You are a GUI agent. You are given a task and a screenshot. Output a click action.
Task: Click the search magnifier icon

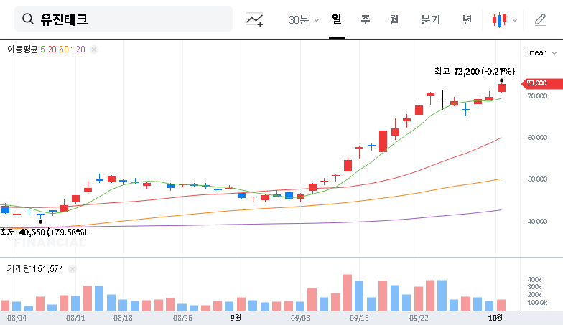coord(28,19)
